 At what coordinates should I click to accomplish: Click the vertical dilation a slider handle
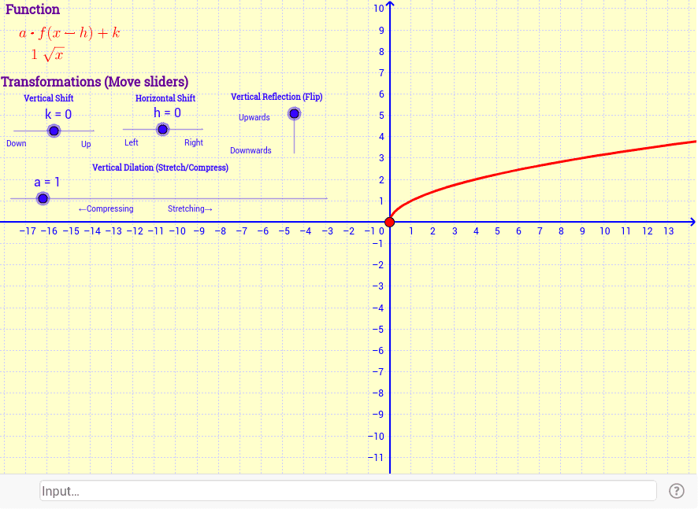point(43,198)
